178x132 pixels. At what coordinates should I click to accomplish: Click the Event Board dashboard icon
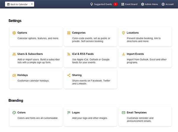coord(123,4)
